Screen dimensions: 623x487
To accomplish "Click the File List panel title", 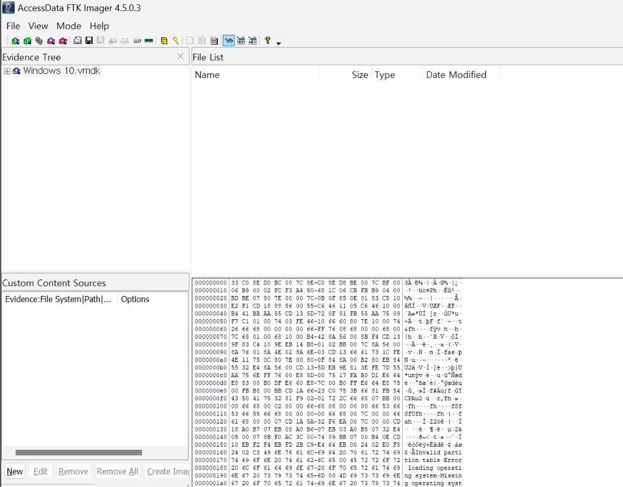I will 208,57.
